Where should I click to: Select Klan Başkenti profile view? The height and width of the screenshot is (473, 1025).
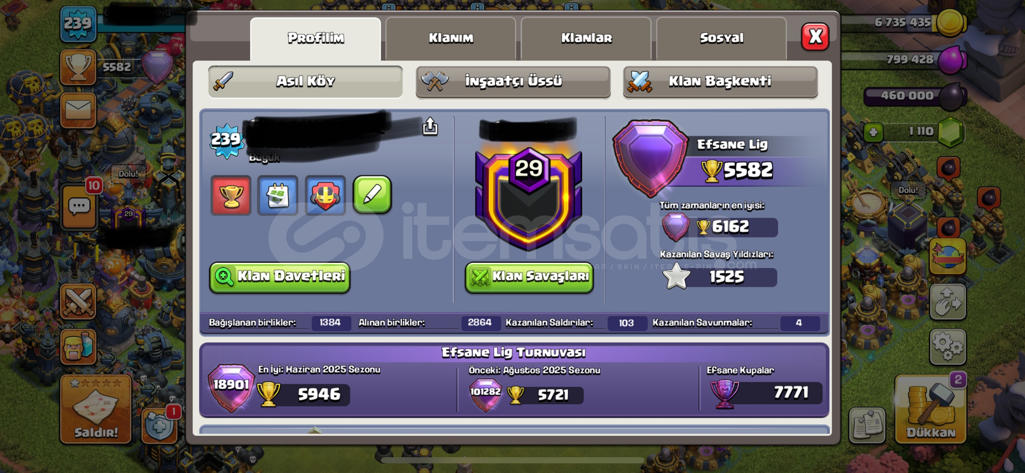[720, 81]
